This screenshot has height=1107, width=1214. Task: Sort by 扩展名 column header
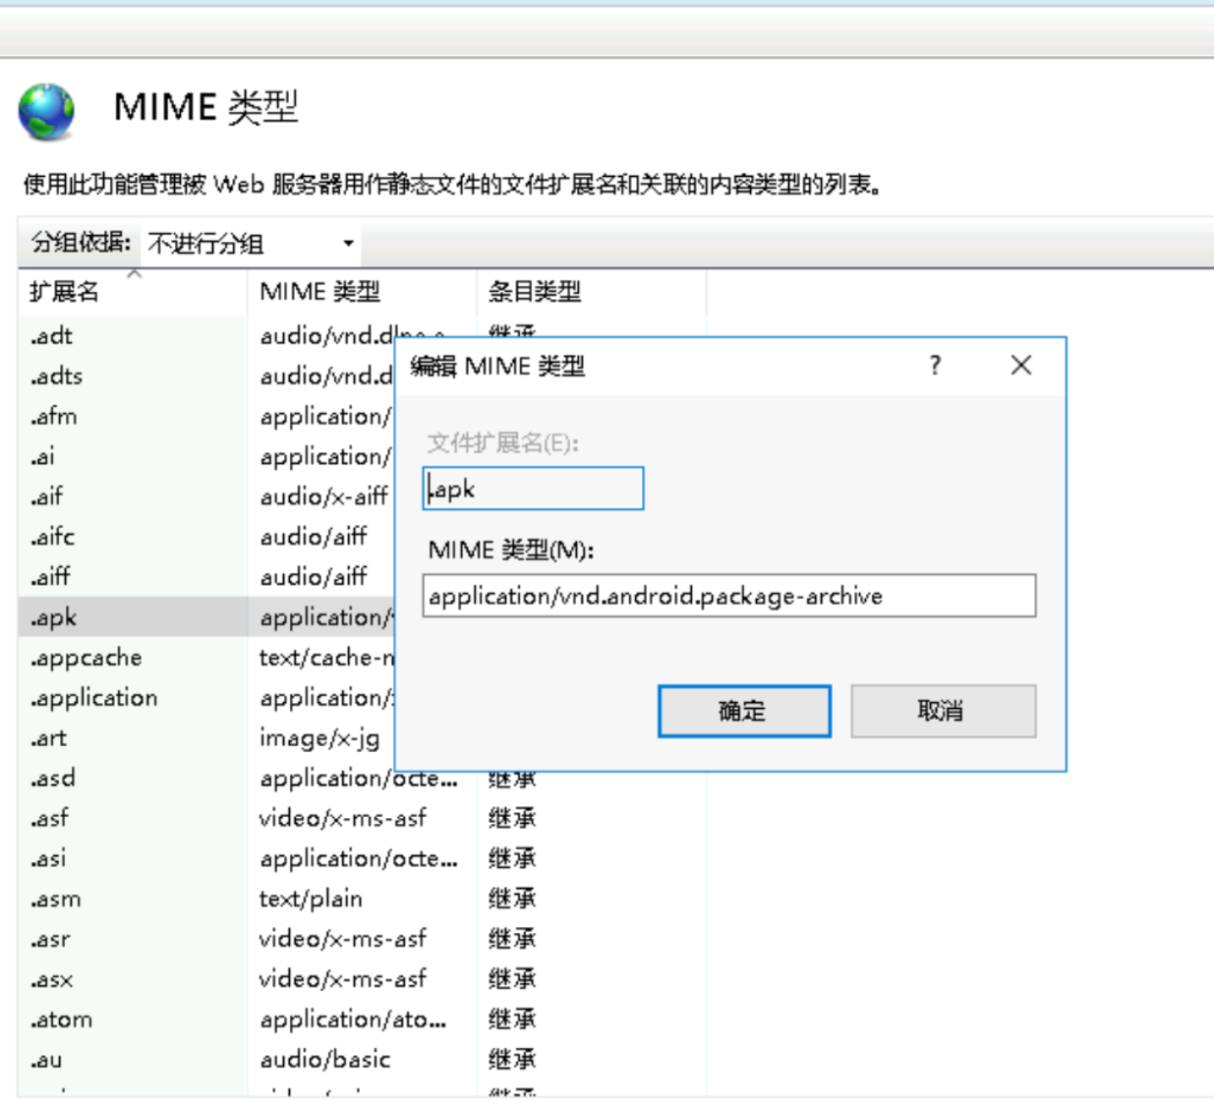coord(65,292)
